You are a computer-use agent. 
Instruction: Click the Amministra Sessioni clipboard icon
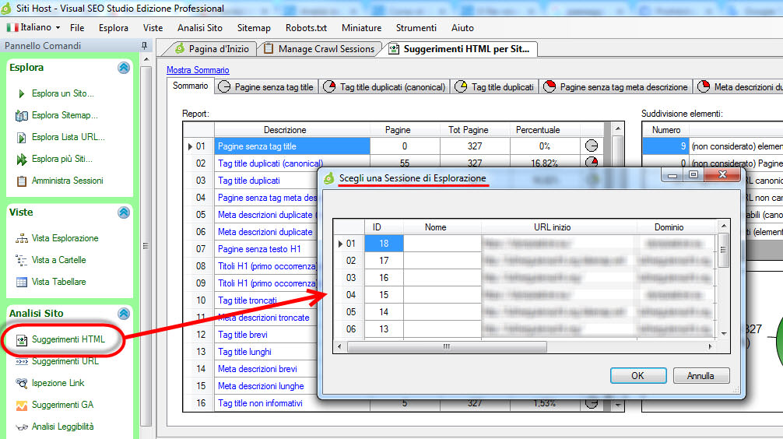(x=22, y=181)
